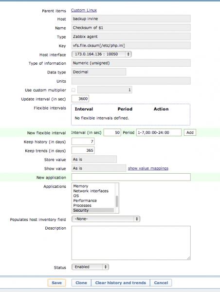Image resolution: width=220 pixels, height=292 pixels.
Task: Click the Add flexible interval button
Action: 190,132
